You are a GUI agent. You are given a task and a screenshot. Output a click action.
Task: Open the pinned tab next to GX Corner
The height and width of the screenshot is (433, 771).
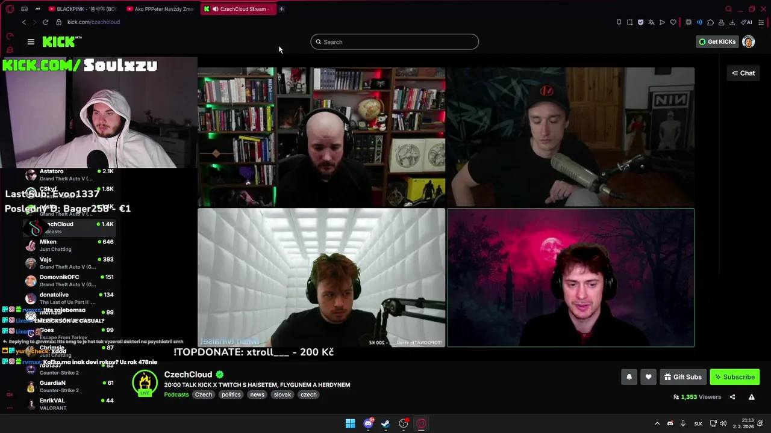click(37, 9)
